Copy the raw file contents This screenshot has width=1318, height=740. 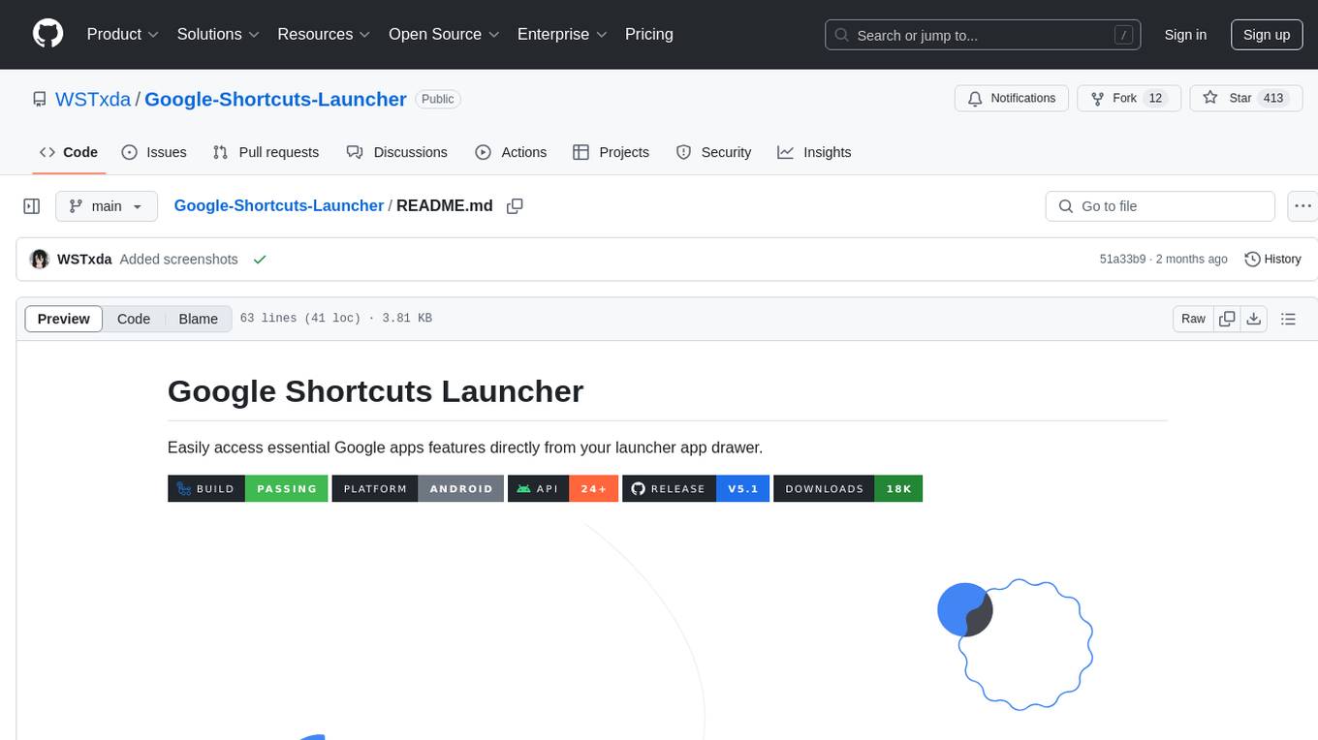point(1227,319)
